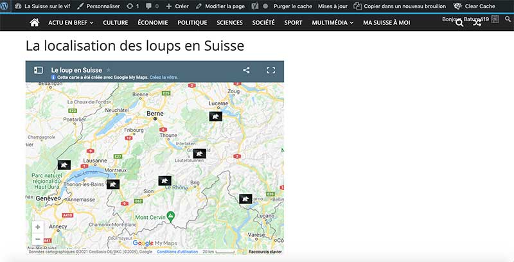Open the ÉCONOMIE section
Viewport: 514px width, 262px height.
153,22
